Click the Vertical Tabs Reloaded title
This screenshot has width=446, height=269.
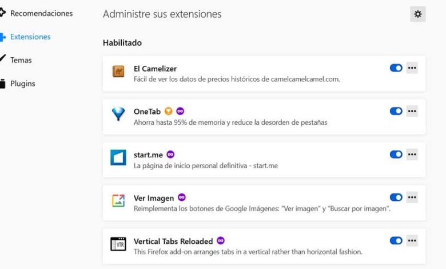click(x=173, y=242)
